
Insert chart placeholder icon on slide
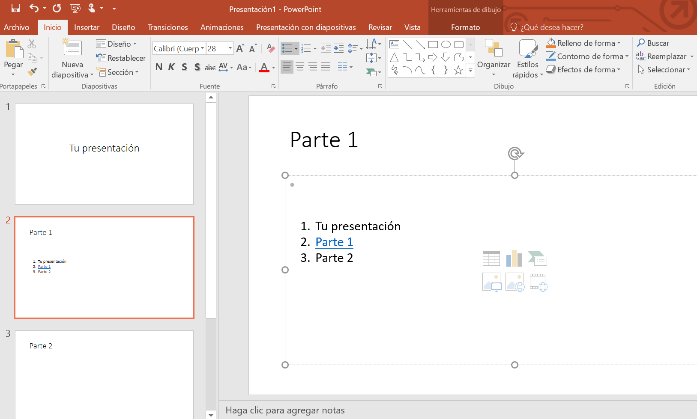click(x=515, y=259)
